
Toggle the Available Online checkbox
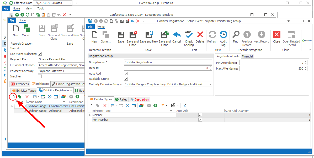pyautogui.click(x=126, y=79)
